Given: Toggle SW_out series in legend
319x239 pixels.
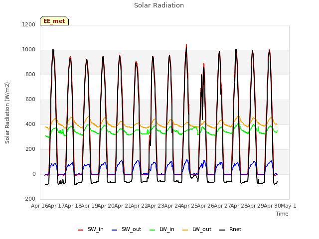Looking at the screenshot, I should point(126,230).
